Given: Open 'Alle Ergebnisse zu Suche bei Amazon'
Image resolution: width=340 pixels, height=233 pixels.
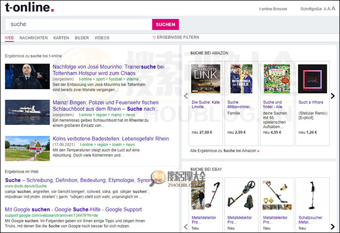Looking at the screenshot, I should pos(225,151).
